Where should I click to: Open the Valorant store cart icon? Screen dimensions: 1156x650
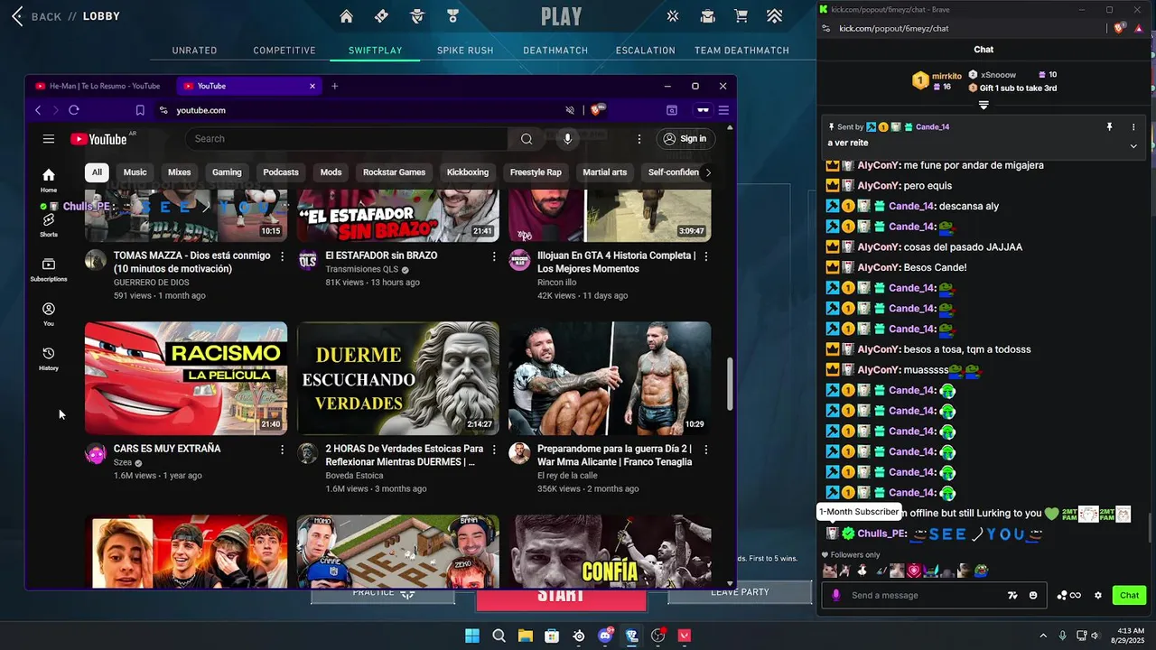click(741, 16)
